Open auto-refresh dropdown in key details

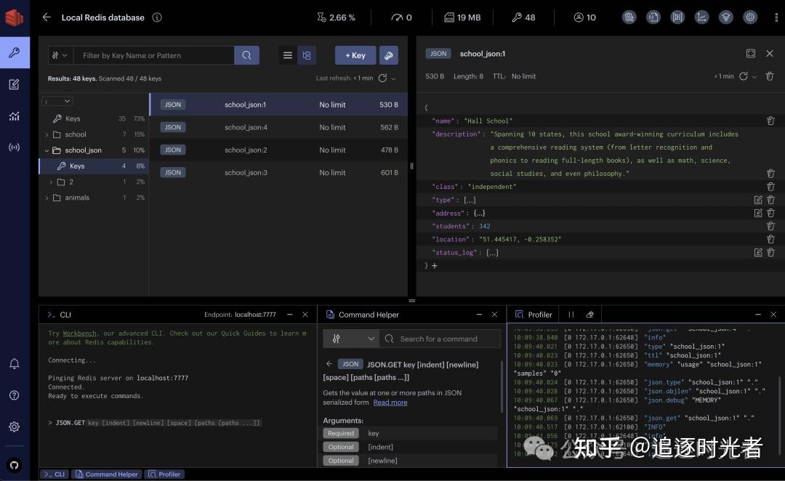click(x=754, y=76)
